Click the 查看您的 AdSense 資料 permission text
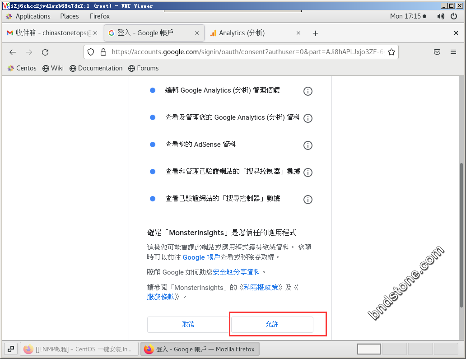 [x=200, y=145]
